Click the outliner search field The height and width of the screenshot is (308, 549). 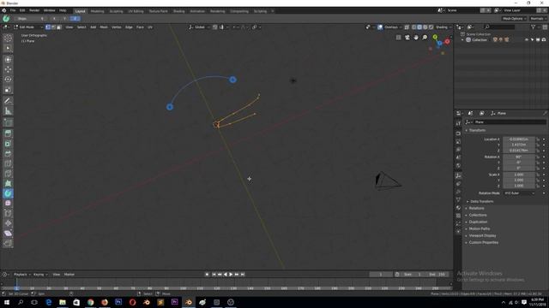(500, 27)
